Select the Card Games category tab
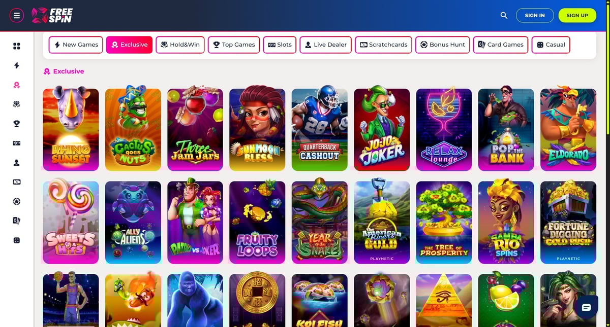Screen dimensions: 610x327 [501, 45]
